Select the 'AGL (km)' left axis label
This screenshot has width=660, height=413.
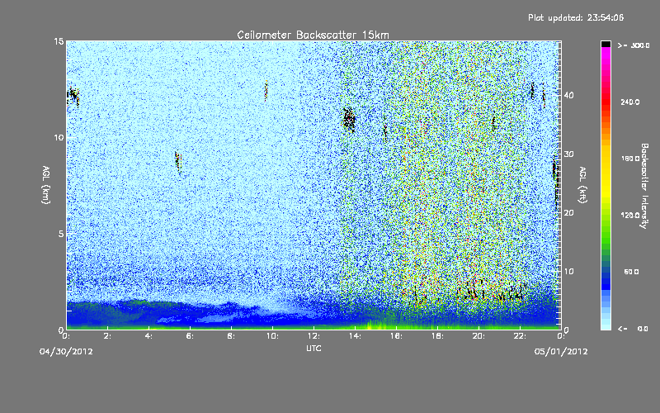[46, 184]
